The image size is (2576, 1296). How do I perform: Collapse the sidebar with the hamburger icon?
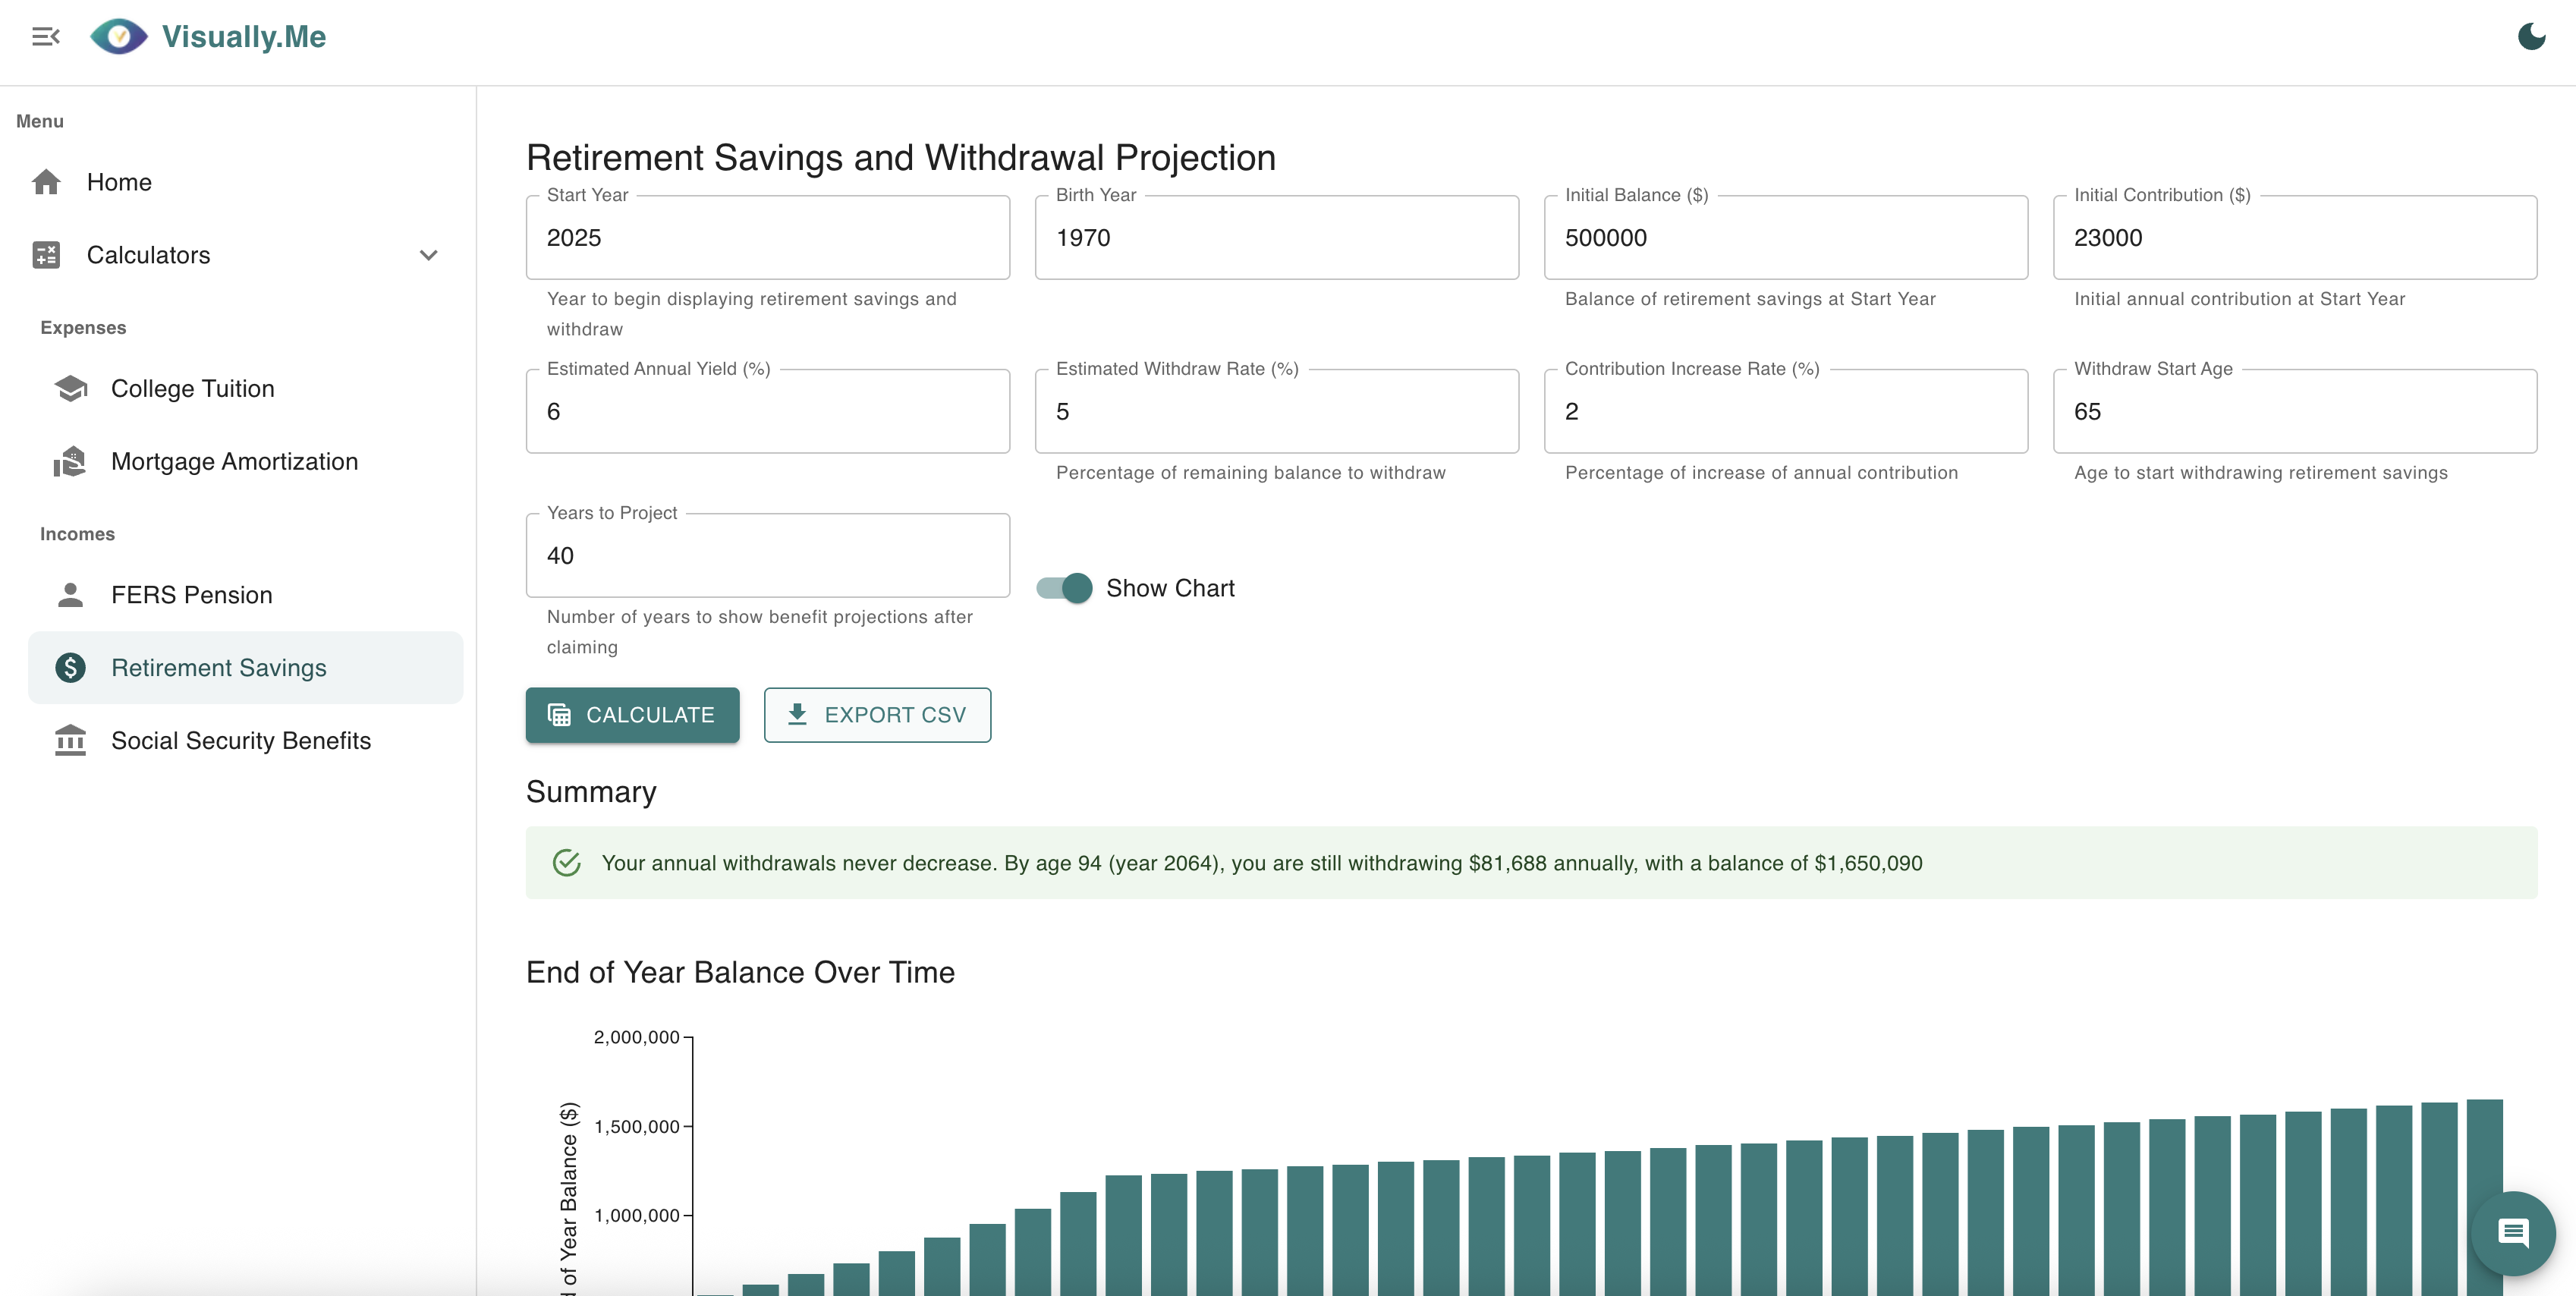[x=46, y=37]
